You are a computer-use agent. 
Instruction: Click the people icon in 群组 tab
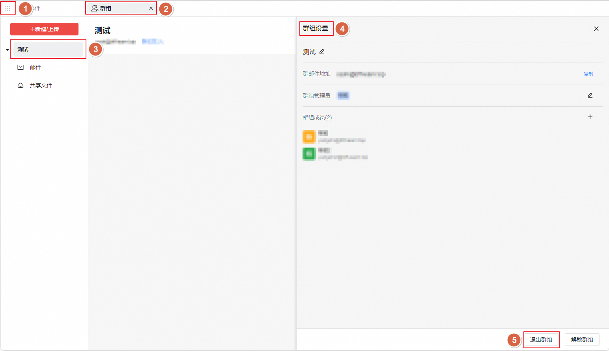tap(95, 8)
